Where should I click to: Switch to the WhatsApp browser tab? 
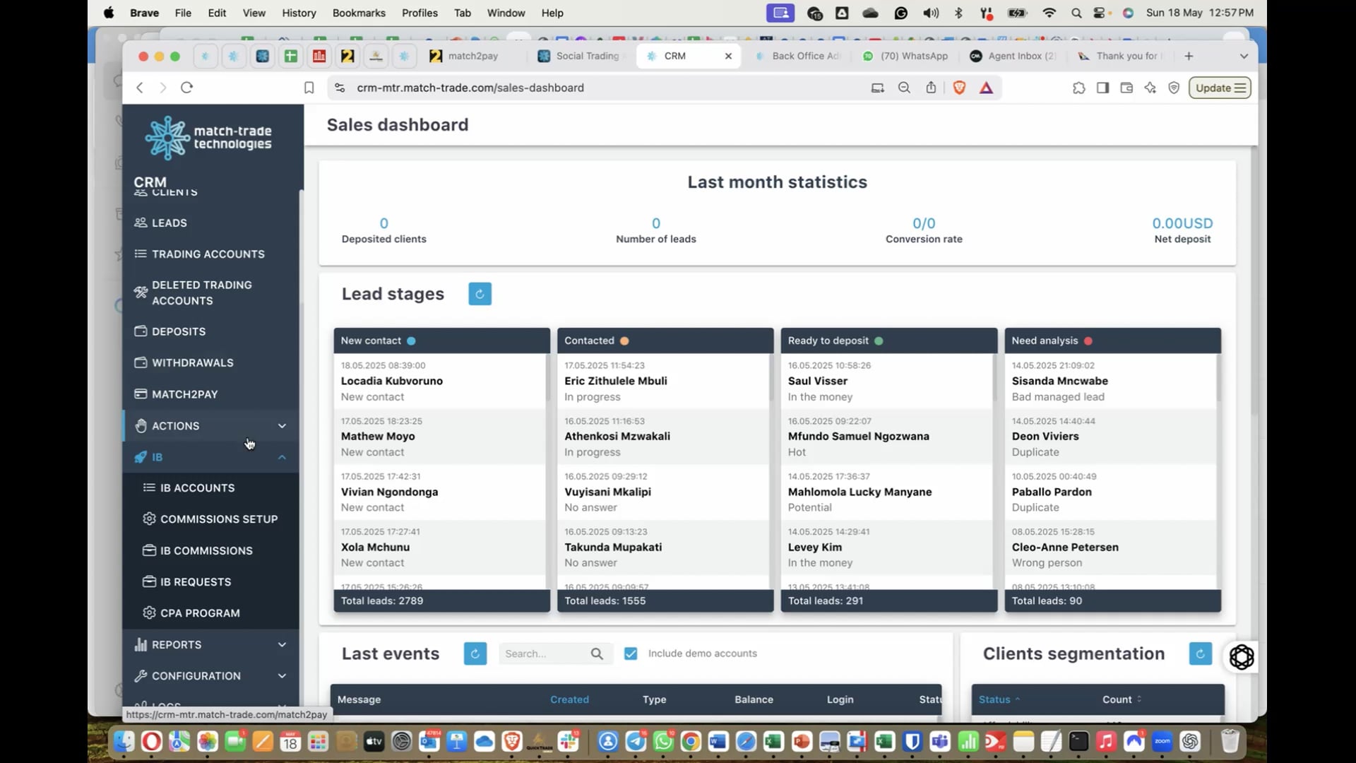pos(906,56)
